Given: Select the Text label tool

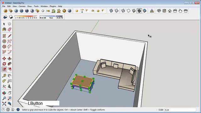Looking at the screenshot, I should point(9,81).
